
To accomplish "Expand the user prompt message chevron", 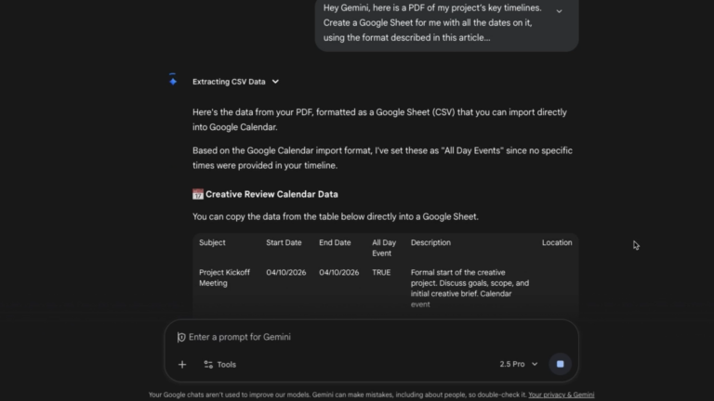I will pos(559,11).
